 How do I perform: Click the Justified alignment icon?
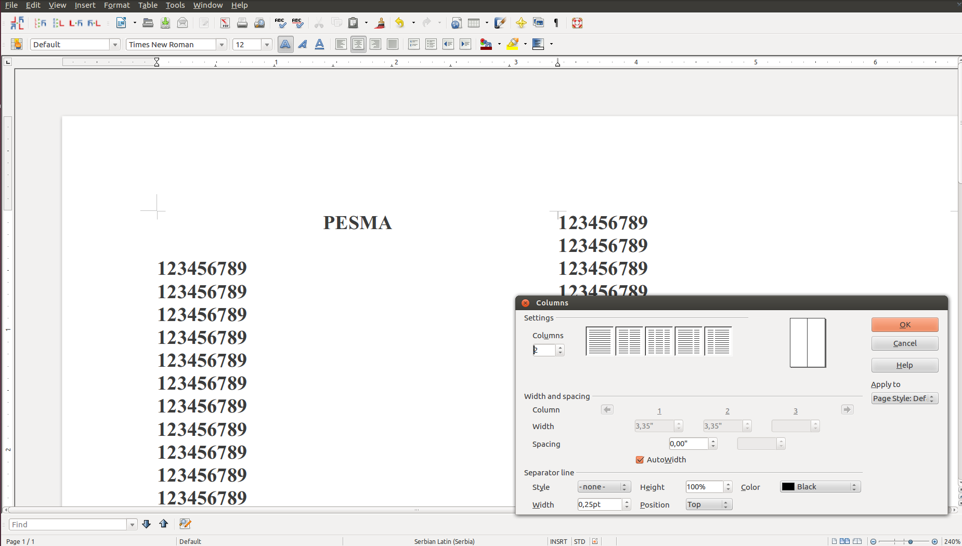tap(393, 45)
